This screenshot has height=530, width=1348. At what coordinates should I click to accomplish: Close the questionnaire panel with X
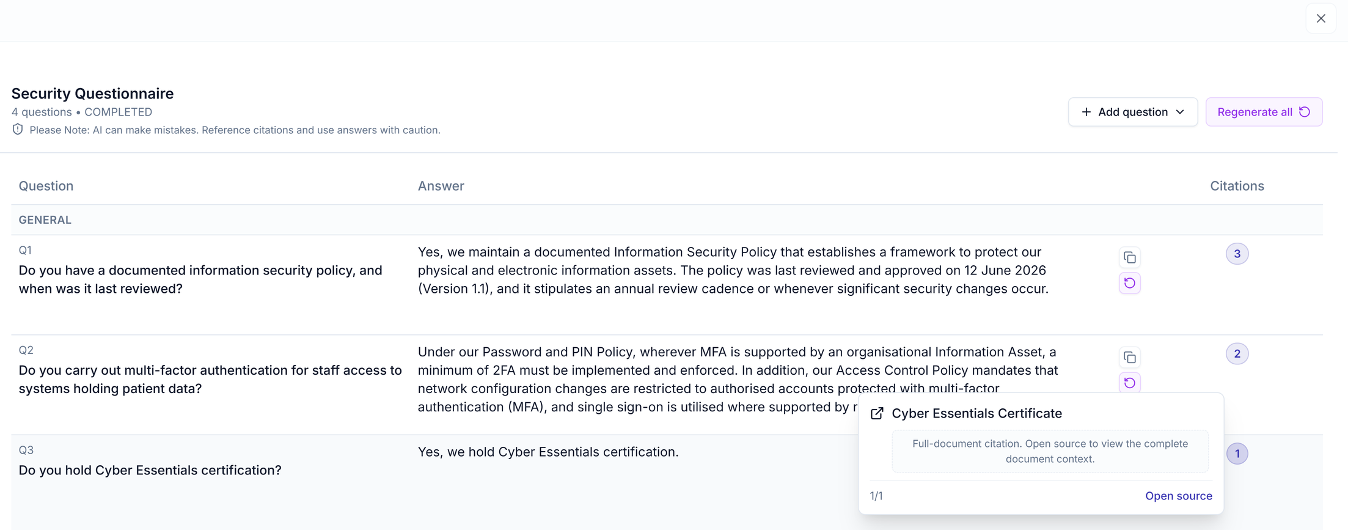(x=1321, y=18)
